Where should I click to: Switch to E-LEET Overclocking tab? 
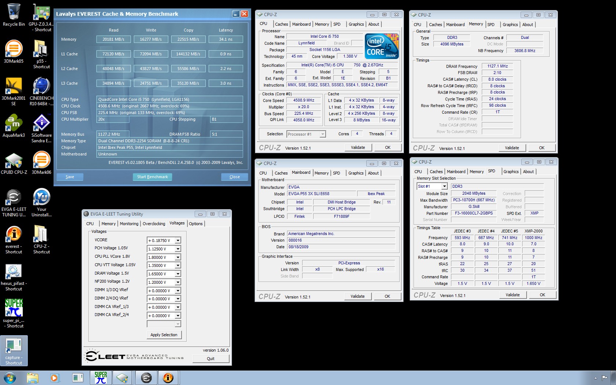[154, 224]
